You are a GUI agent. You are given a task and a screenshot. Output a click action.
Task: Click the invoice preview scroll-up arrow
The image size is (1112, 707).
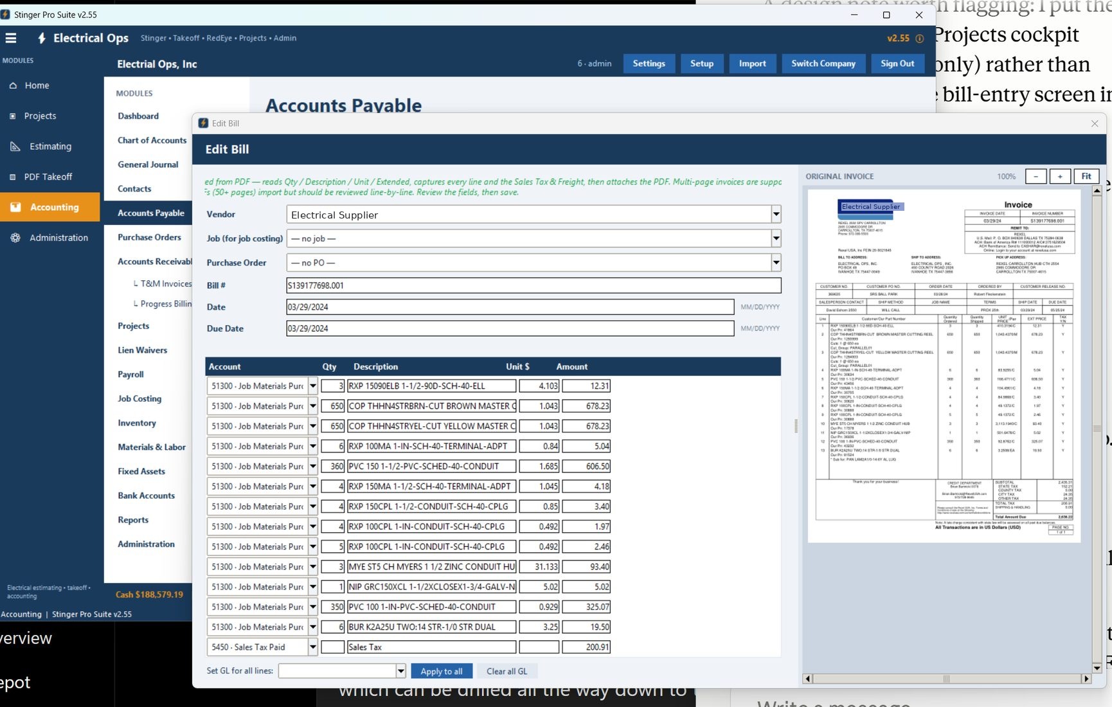(x=1097, y=192)
